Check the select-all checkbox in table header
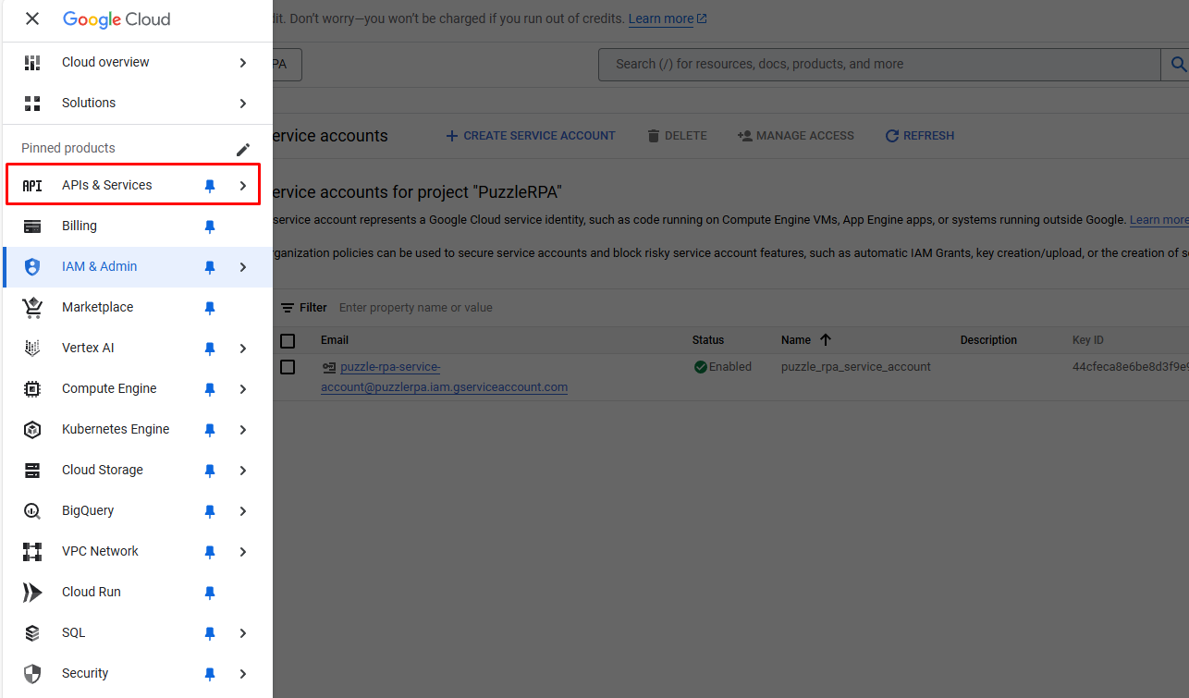Screen dimensions: 1189x698 (288, 340)
